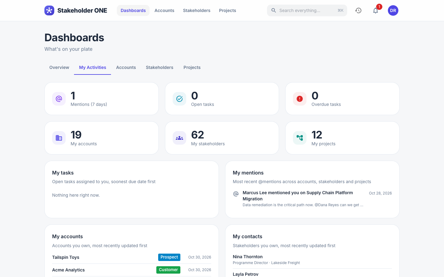Image resolution: width=444 pixels, height=277 pixels.
Task: Click the 'Oct 30, 2026' date for Acme Analytics
Action: tap(200, 270)
